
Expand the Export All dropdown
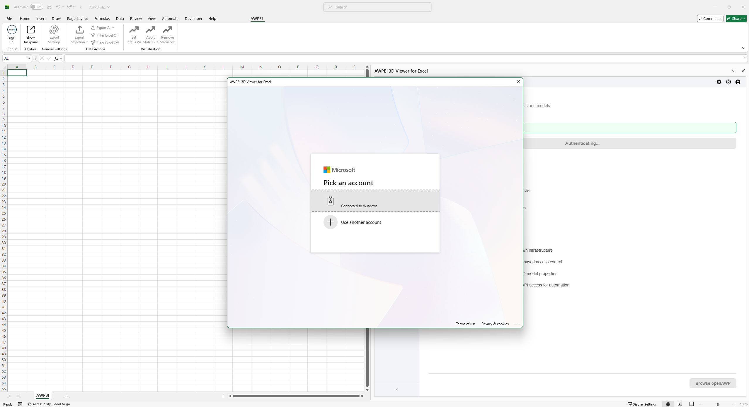[113, 28]
